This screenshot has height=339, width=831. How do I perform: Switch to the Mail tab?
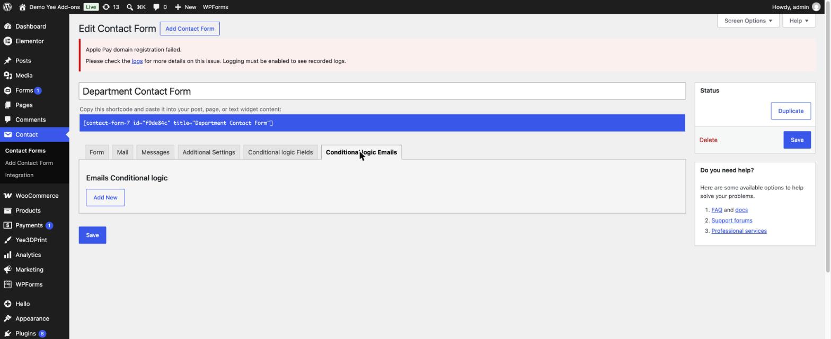tap(122, 152)
